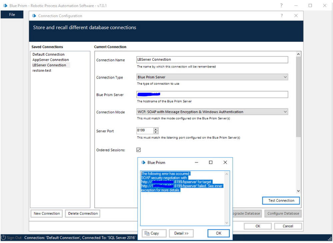Screen dimensions: 333x243
Task: Copy the error message text
Action: (154, 233)
